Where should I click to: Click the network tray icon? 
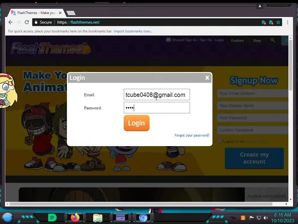(259, 218)
